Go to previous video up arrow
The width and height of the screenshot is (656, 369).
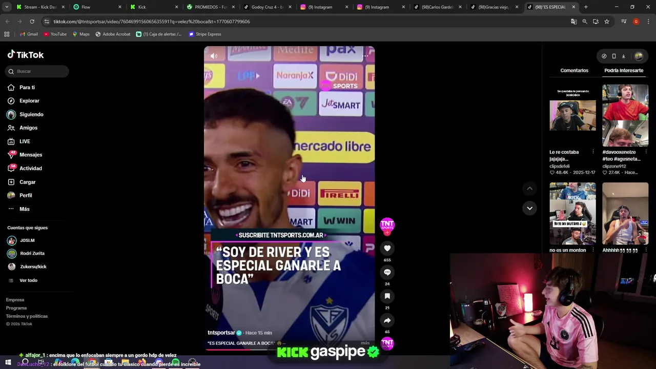(529, 189)
